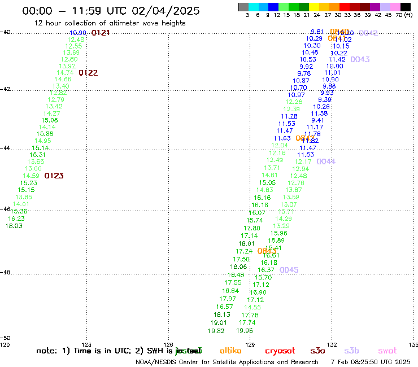Screen dimensions: 418x367
Task: Click the altika legend label
Action: [230, 351]
